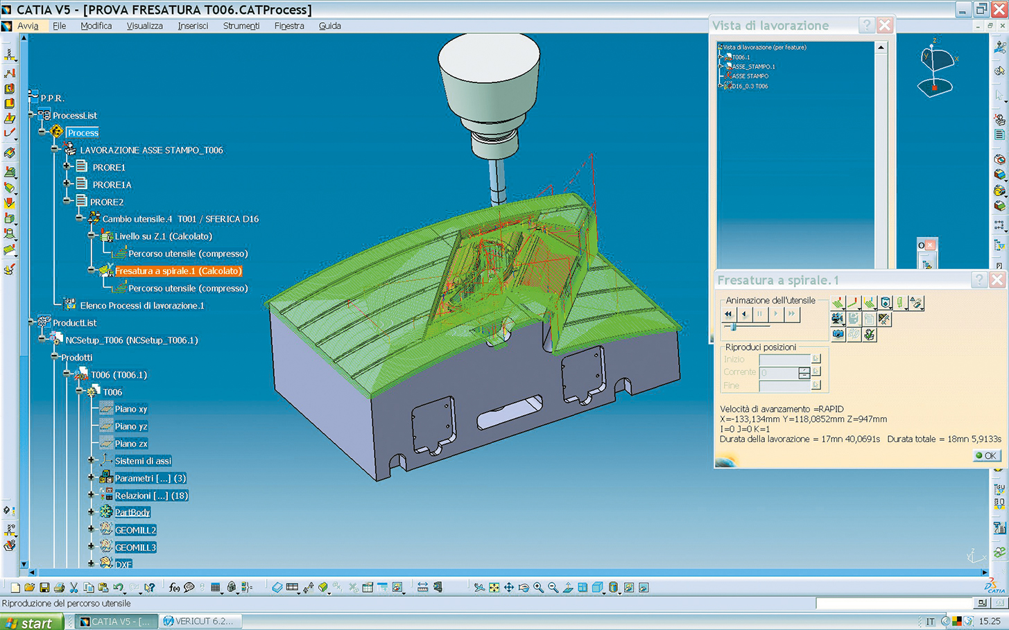This screenshot has width=1009, height=630.
Task: Click the Copy icon in bottom toolbar
Action: [89, 588]
